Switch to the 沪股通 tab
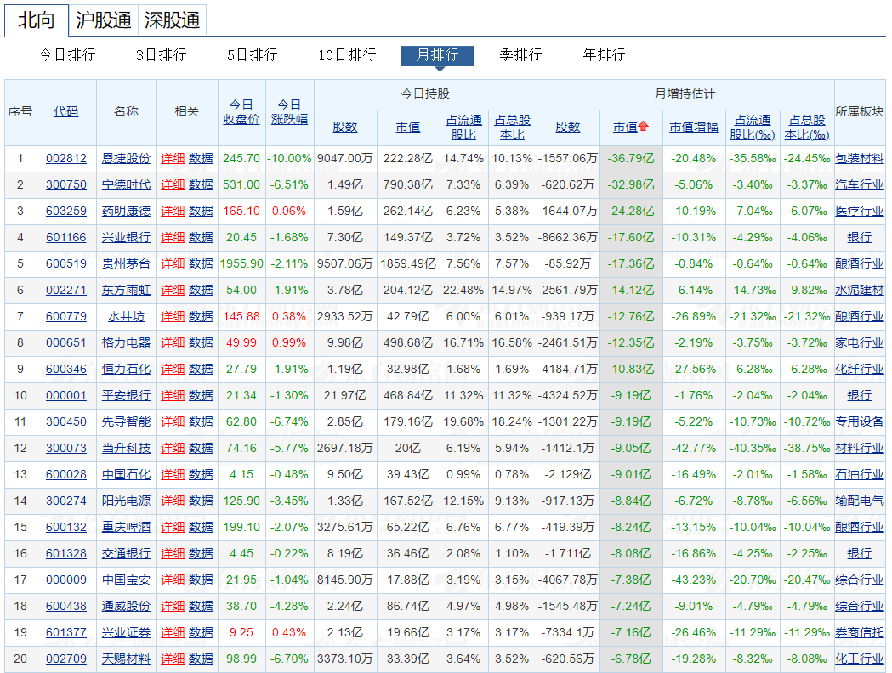The image size is (892, 673). (x=103, y=20)
